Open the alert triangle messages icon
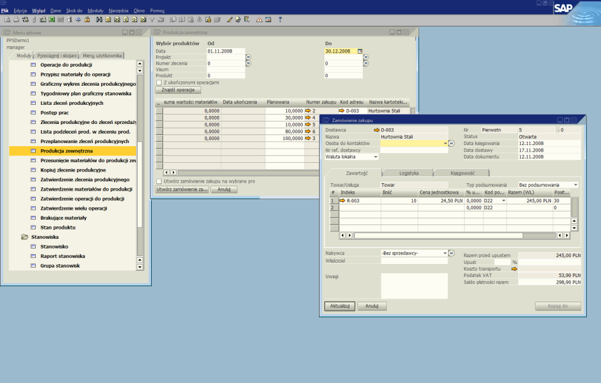 pyautogui.click(x=259, y=20)
